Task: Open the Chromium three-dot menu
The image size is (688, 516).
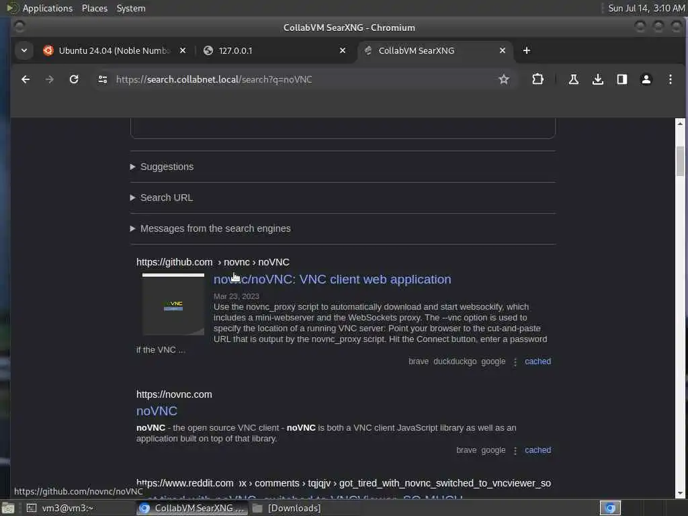Action: (670, 79)
